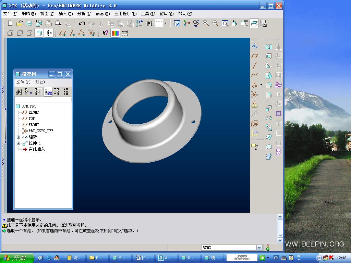Switch to the 模... taskbar window
The image size is (351, 263).
click(x=212, y=258)
